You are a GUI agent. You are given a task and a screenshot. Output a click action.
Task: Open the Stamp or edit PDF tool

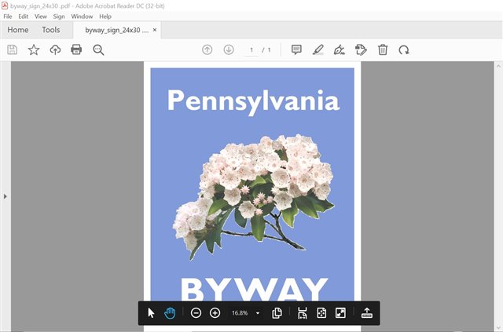point(361,49)
